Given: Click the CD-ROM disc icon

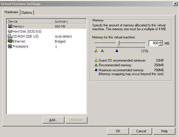Looking at the screenshot, I should (x=10, y=36).
